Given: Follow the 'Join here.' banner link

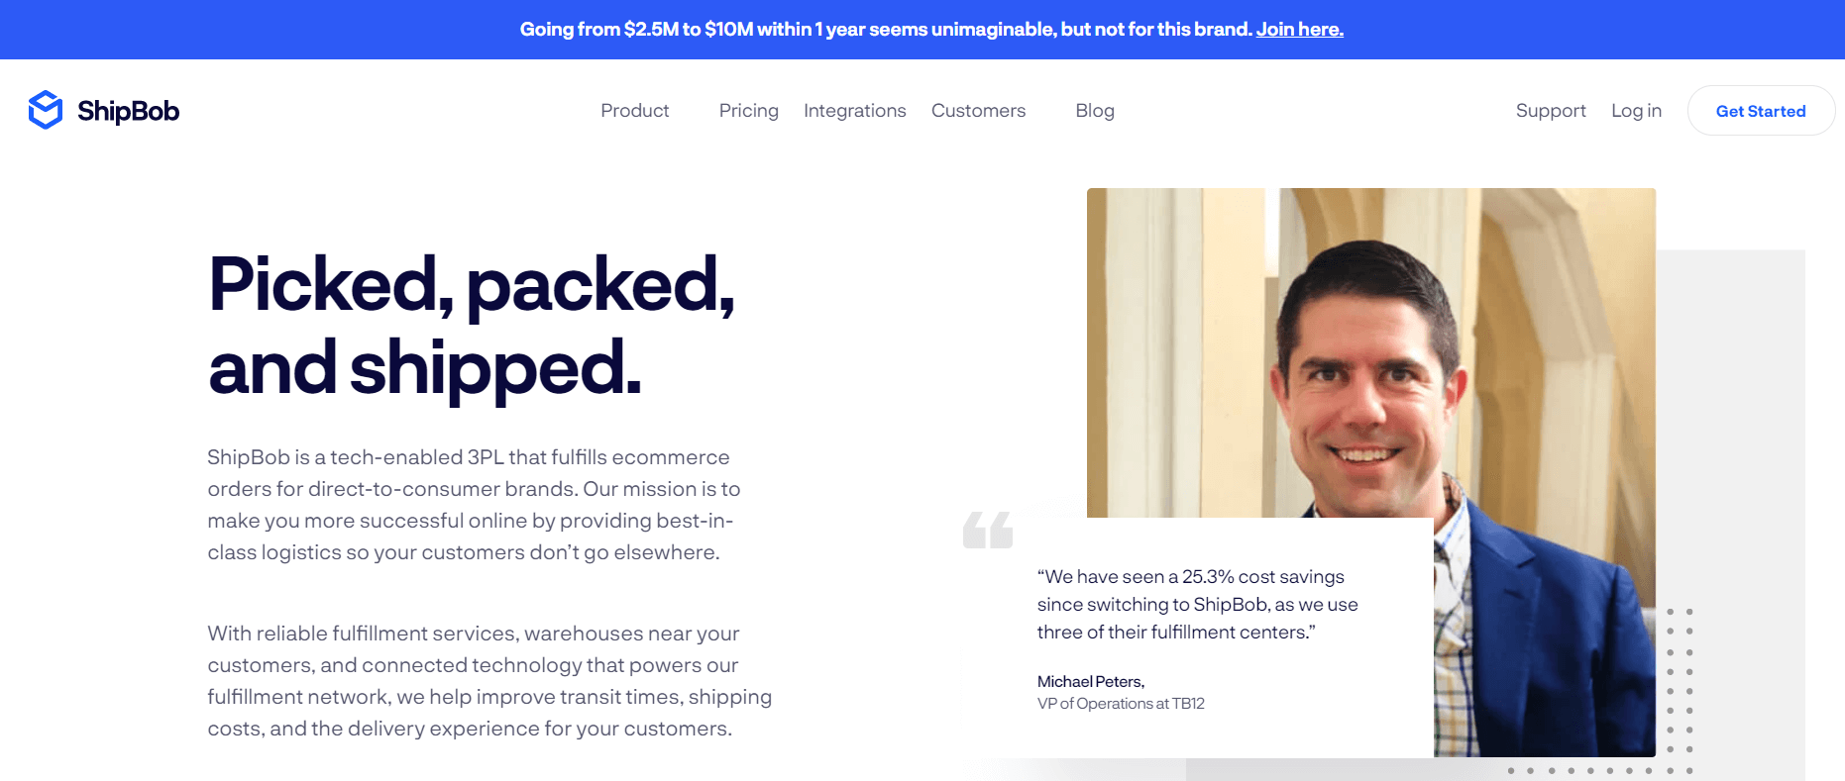Looking at the screenshot, I should point(1299,30).
